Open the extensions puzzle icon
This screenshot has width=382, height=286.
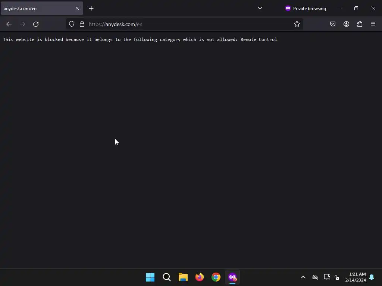tap(360, 24)
